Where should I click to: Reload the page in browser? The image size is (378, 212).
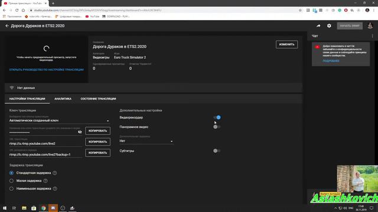click(17, 11)
